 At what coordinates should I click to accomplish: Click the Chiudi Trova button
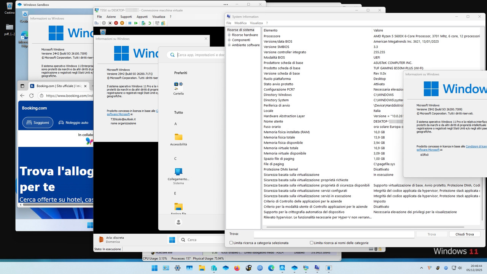[465, 234]
